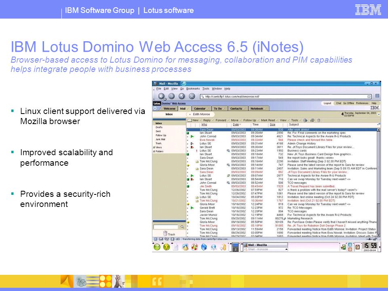Click the Help link next to Preferences
This screenshot has height=291, width=388.
(x=374, y=103)
